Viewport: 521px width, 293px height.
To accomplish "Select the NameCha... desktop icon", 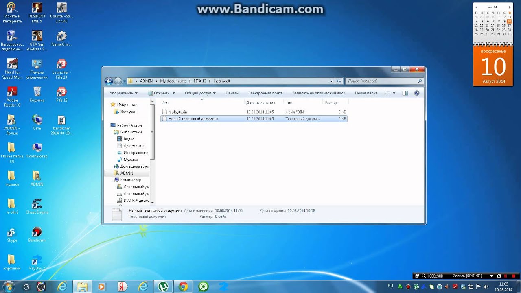I will tap(61, 38).
